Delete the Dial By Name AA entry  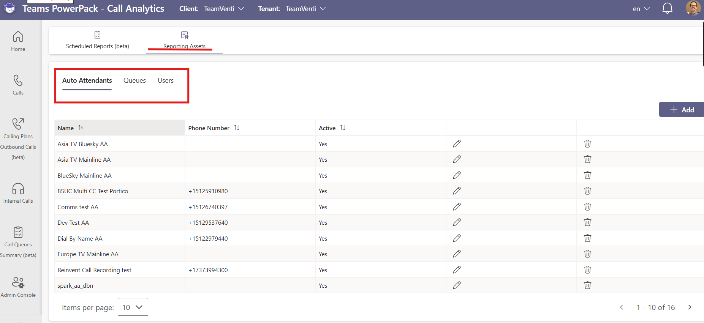coord(587,238)
